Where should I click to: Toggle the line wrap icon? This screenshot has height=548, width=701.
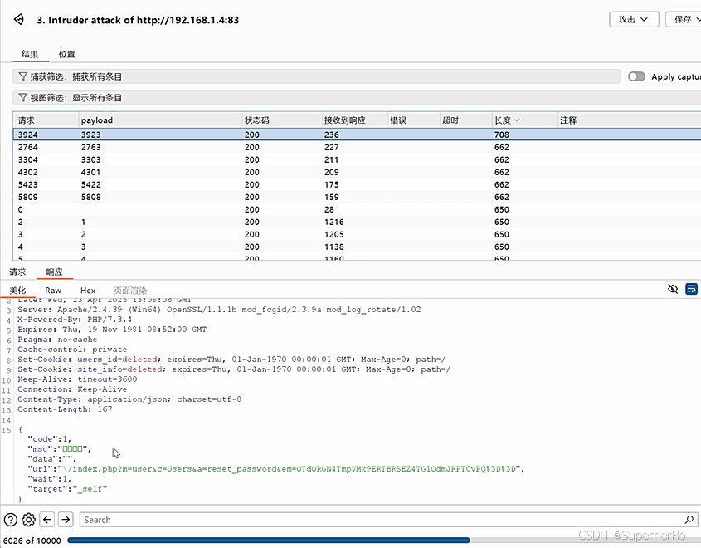pyautogui.click(x=691, y=289)
